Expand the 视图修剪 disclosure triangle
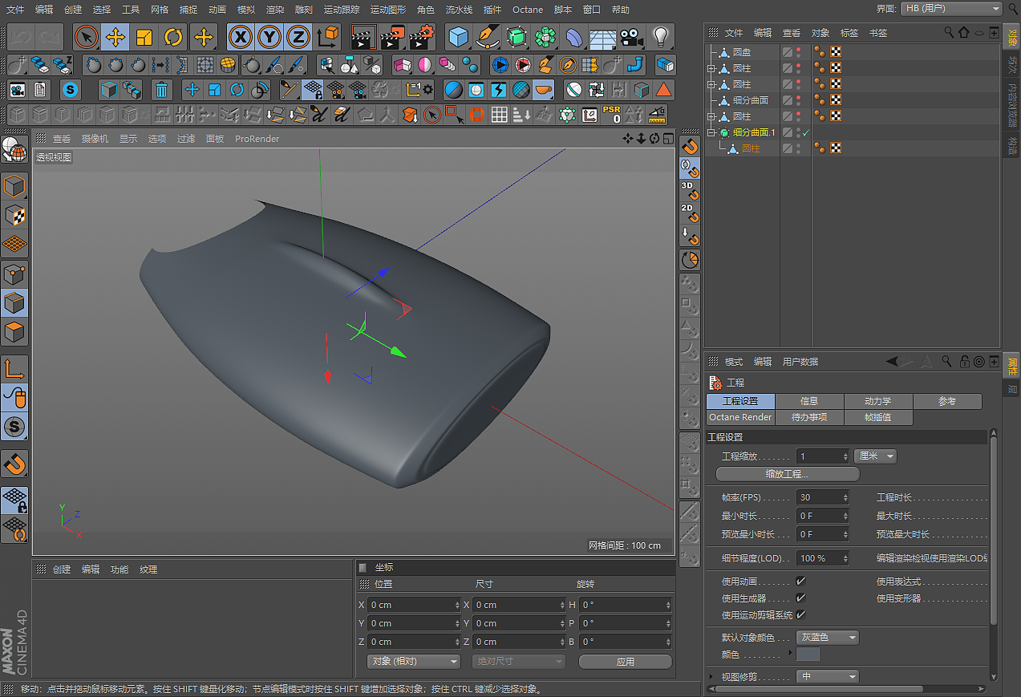 711,677
